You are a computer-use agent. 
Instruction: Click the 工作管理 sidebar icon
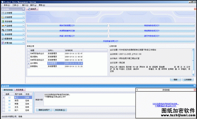pos(3,13)
